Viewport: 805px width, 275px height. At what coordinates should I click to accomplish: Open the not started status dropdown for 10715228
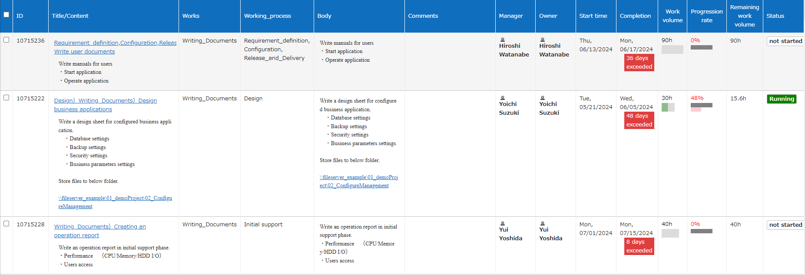point(785,225)
